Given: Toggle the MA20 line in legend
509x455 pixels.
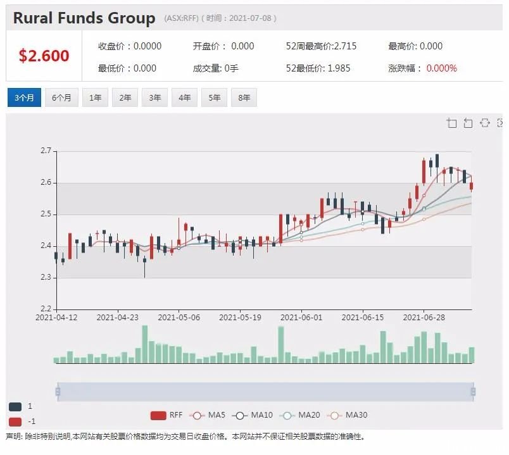Looking at the screenshot, I should coord(299,415).
